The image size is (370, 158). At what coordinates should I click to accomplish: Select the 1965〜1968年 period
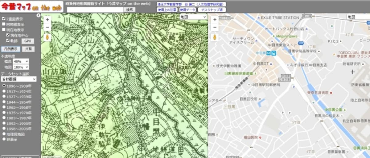pos(4,107)
